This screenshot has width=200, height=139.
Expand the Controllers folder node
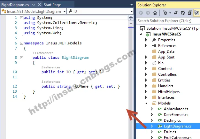click(146, 74)
